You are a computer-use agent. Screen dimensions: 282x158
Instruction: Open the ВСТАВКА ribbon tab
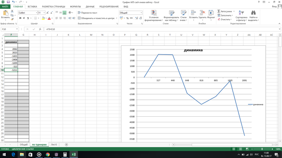click(x=32, y=7)
